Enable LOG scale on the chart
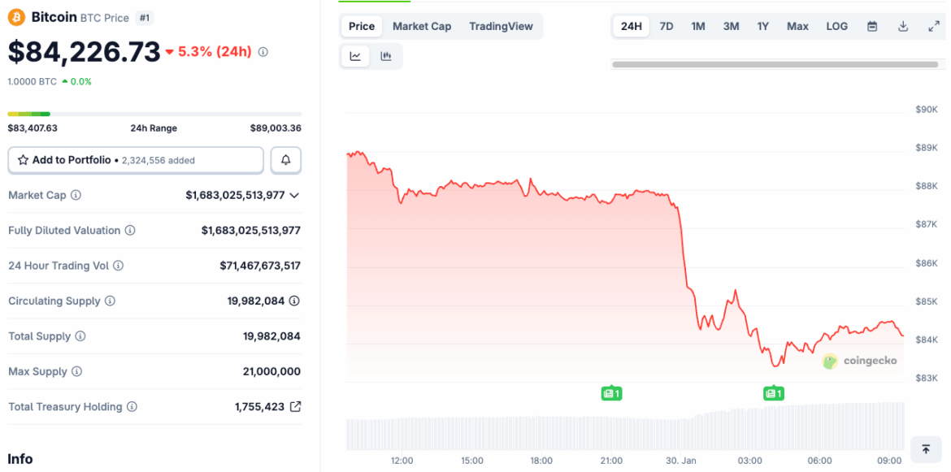 pos(836,26)
